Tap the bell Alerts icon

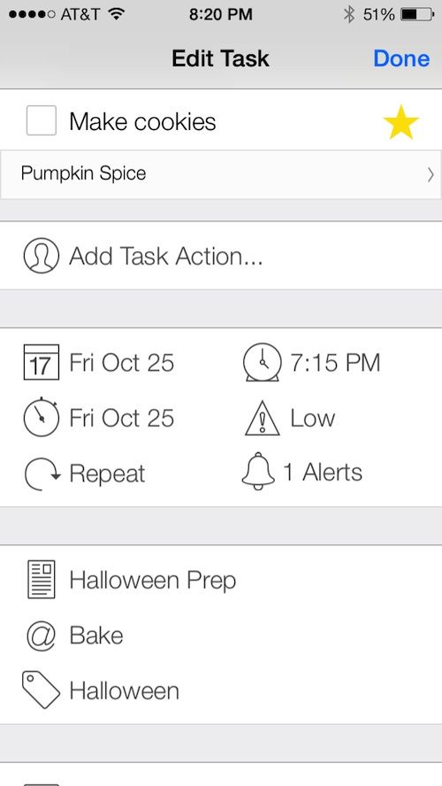[x=258, y=470]
